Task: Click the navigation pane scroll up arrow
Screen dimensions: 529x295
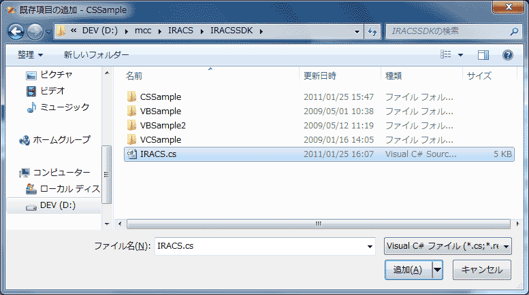Action: coord(107,73)
